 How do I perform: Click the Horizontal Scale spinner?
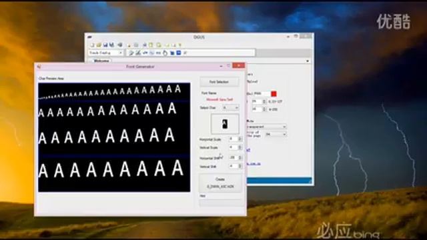[236, 139]
